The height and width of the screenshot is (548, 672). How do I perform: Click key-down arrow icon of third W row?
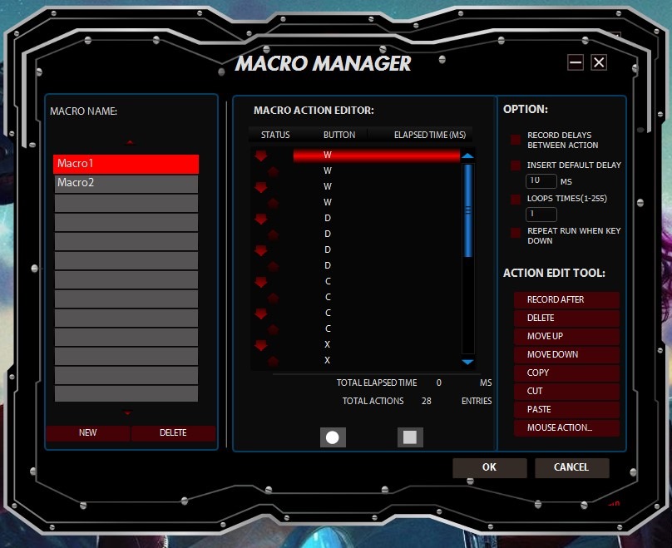coord(260,187)
